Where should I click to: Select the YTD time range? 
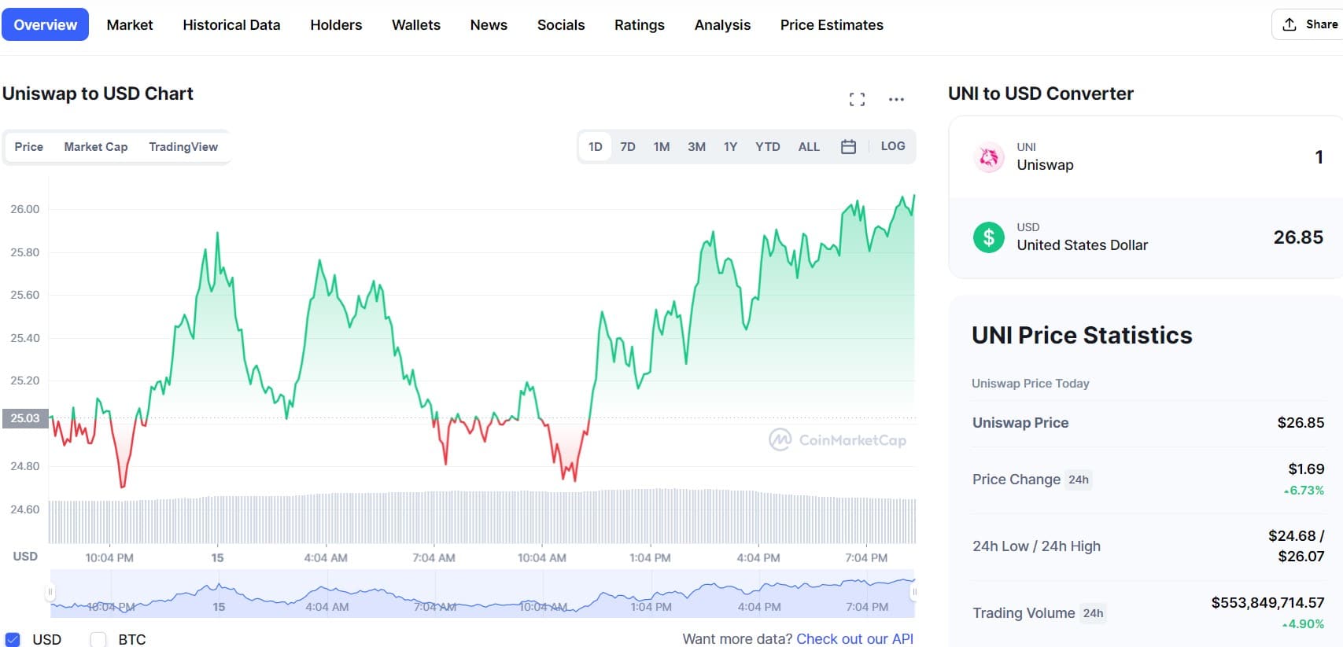[768, 147]
